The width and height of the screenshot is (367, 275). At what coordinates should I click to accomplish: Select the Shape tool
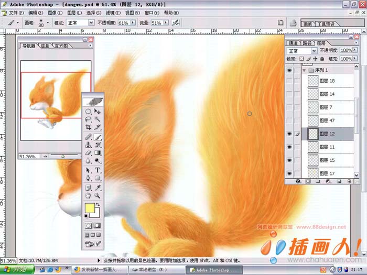point(98,178)
